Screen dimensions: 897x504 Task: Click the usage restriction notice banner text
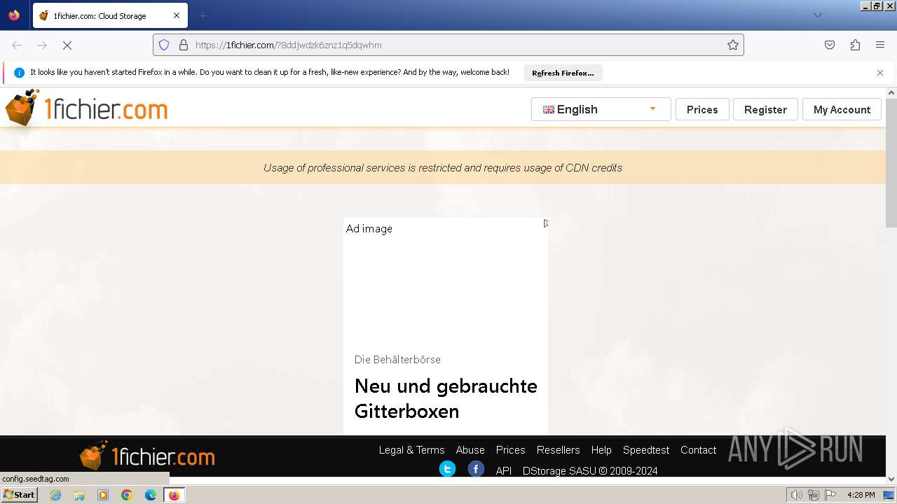coord(443,168)
